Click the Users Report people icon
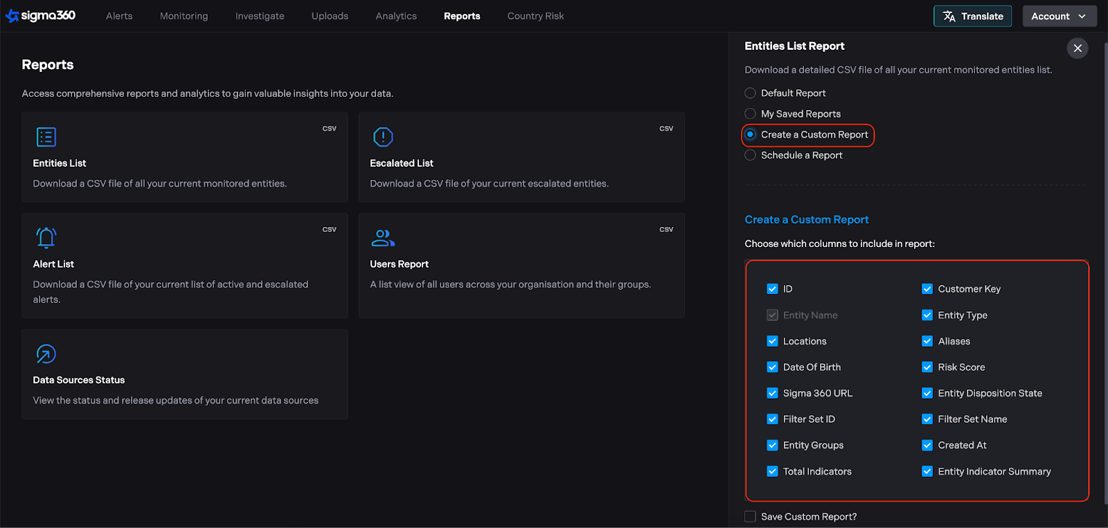This screenshot has width=1108, height=528. click(x=382, y=238)
